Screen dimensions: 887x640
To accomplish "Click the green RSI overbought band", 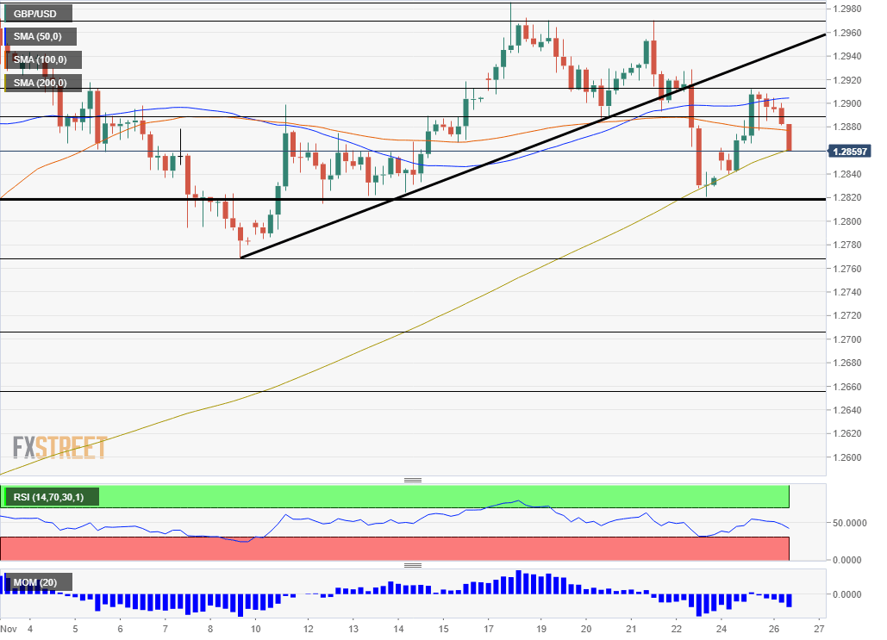I will (431, 496).
